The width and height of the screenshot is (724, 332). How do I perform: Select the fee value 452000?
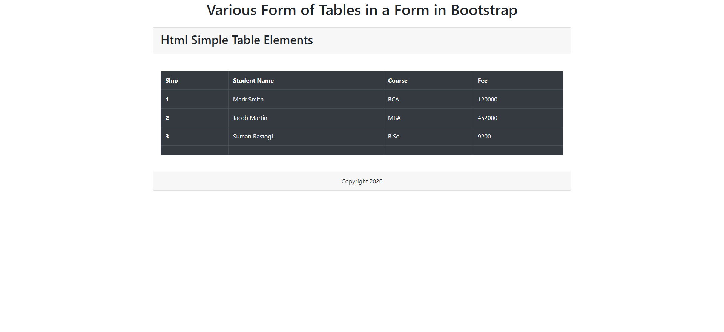click(488, 118)
